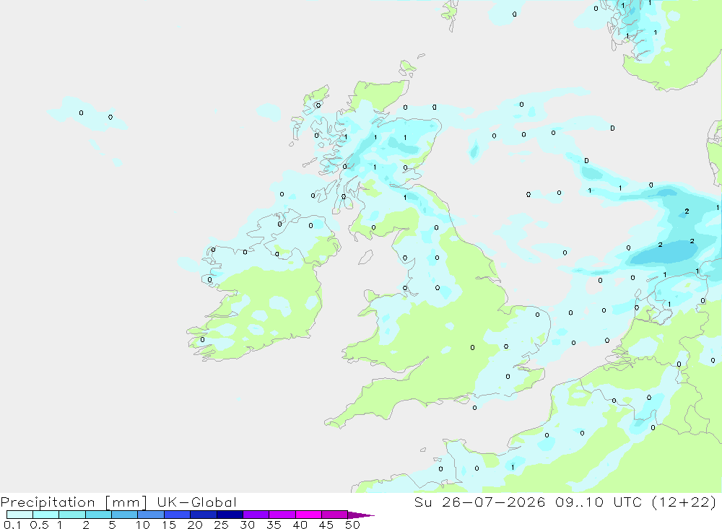Select the 2–5 mm legend color swatch
Viewport: 722px width, 529px height.
tap(98, 515)
